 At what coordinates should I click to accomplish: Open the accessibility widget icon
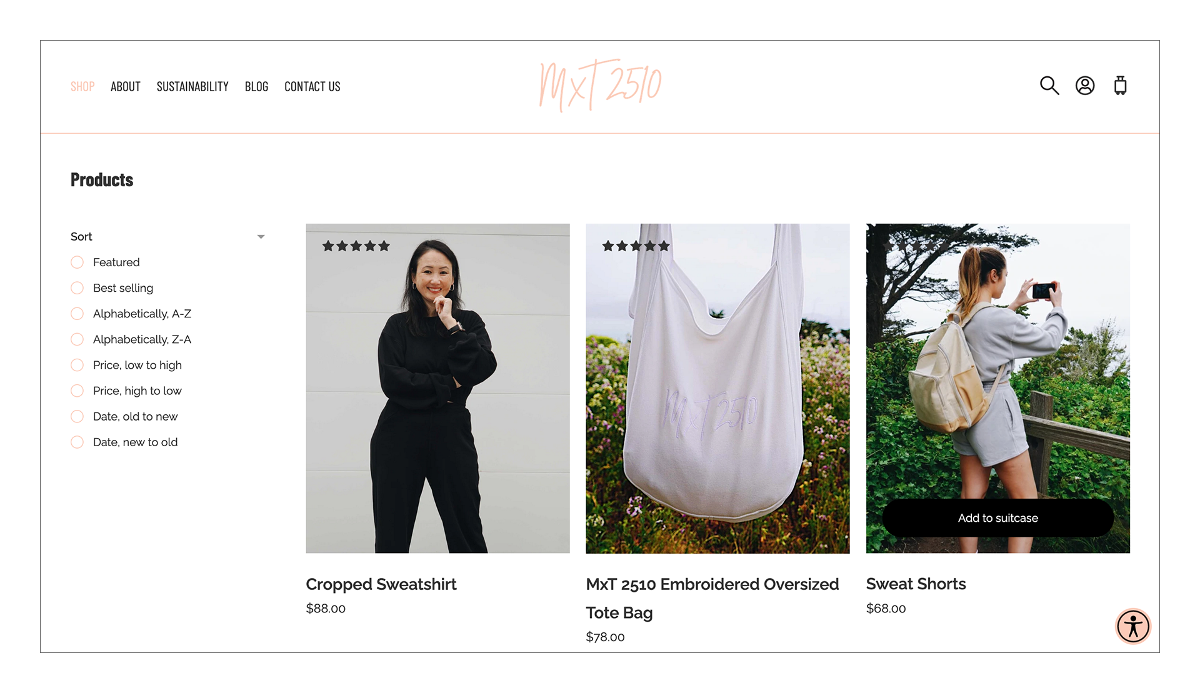click(1133, 626)
